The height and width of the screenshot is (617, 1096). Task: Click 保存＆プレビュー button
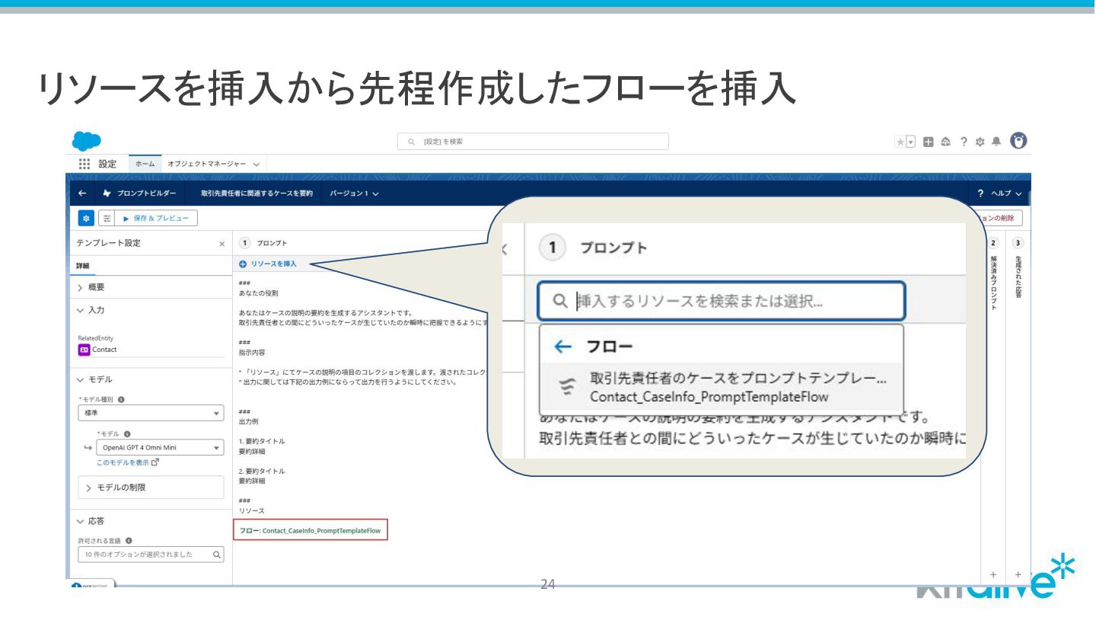point(155,219)
